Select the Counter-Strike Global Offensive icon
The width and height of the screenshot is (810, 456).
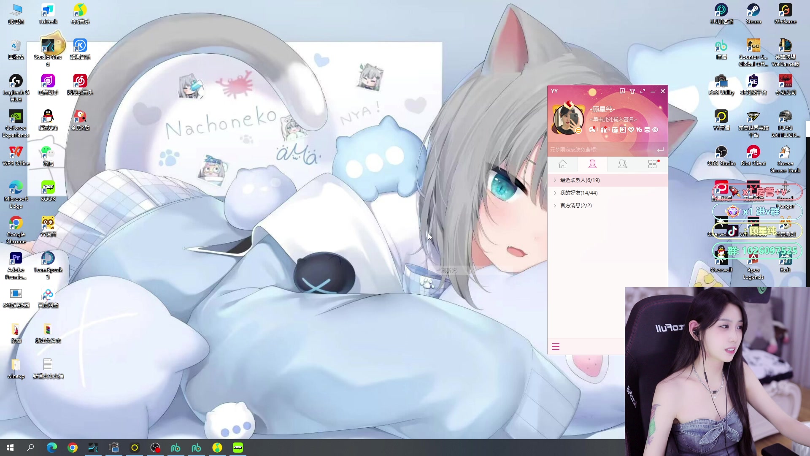[753, 52]
